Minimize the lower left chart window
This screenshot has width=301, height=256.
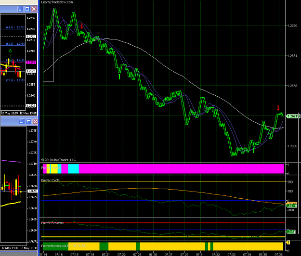(22, 122)
